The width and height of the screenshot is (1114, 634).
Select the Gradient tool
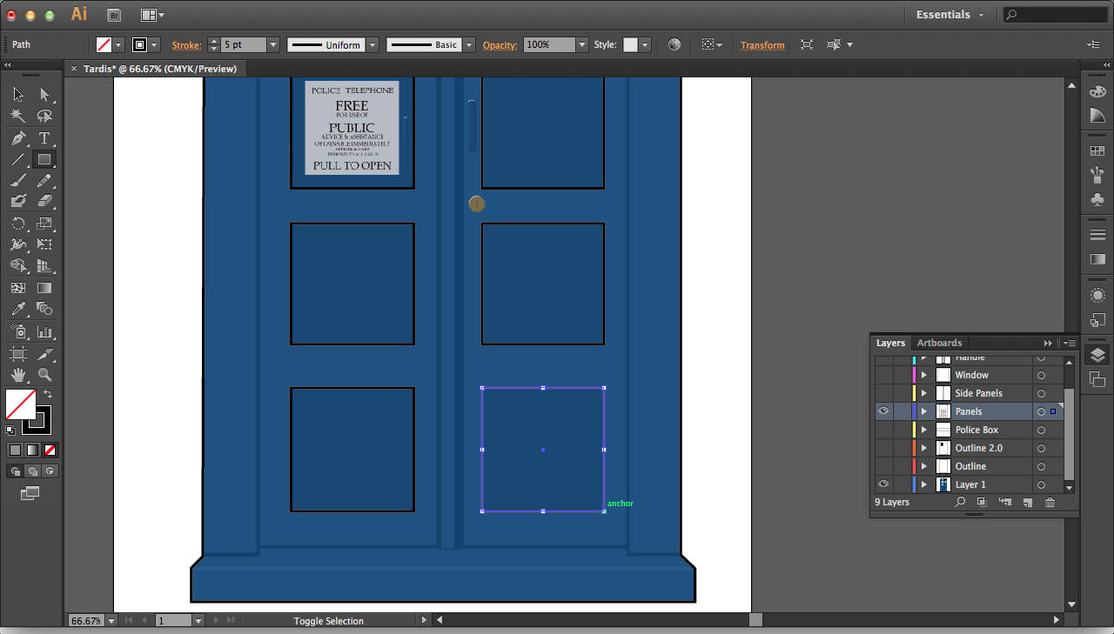44,288
